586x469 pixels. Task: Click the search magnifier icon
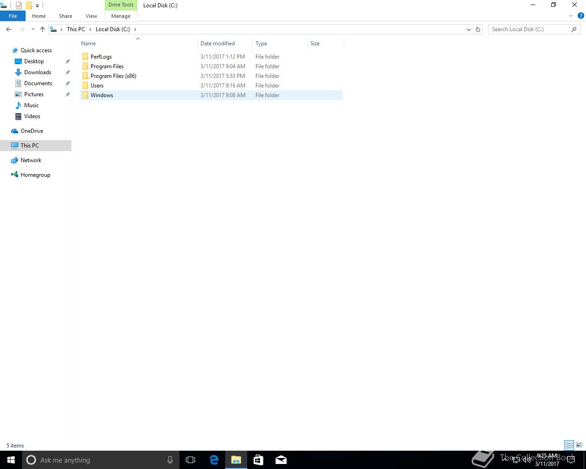pos(574,29)
